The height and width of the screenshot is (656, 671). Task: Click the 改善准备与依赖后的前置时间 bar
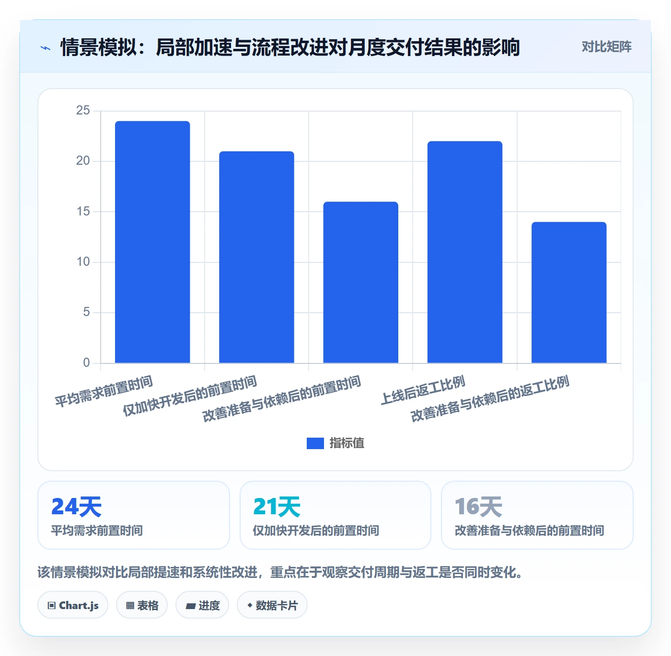[x=360, y=282]
